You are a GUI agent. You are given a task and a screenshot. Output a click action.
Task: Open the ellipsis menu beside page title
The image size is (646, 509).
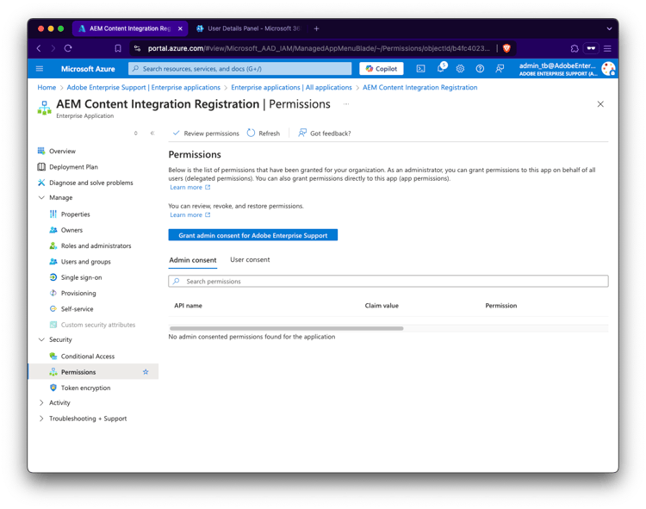click(x=346, y=104)
